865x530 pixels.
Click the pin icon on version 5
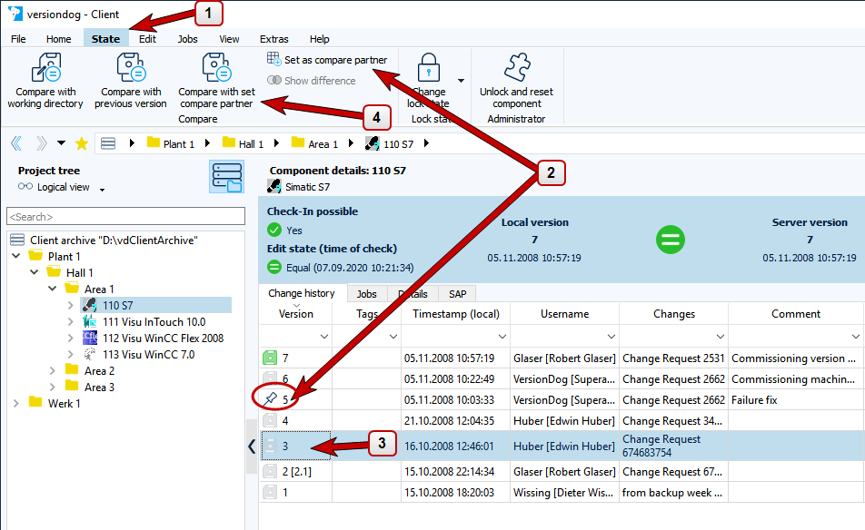click(x=270, y=399)
